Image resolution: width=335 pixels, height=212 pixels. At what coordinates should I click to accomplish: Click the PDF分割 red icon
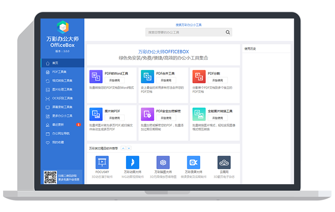199,77
